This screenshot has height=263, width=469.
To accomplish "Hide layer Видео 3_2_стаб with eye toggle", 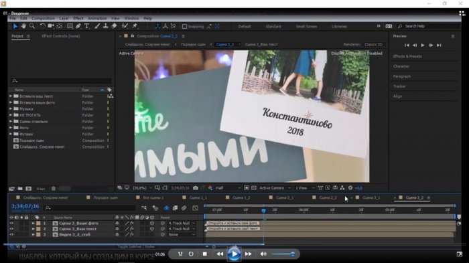I will [x=11, y=235].
